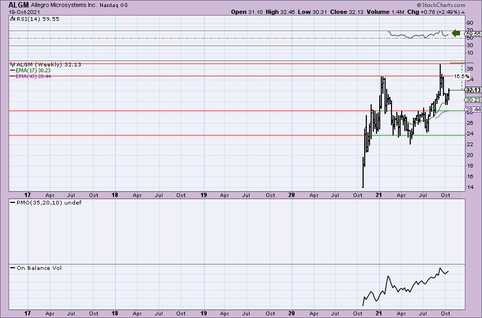
Task: Click the 28.44 EMA tag on right axis
Action: pos(473,109)
